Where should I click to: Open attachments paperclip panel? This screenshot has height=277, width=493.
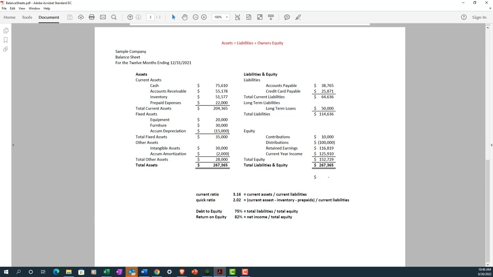point(6,49)
